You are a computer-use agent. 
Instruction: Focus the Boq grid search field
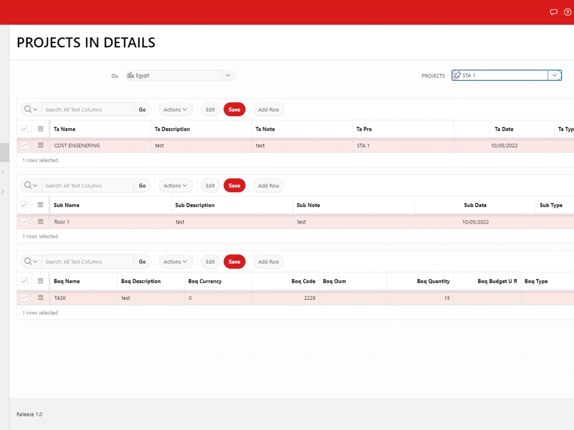(88, 262)
